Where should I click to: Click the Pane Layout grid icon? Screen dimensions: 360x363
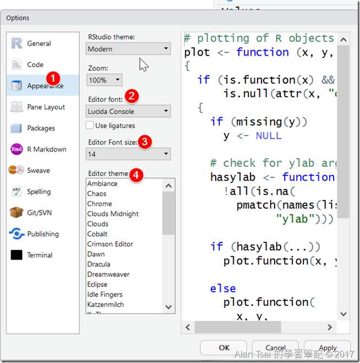tap(17, 107)
